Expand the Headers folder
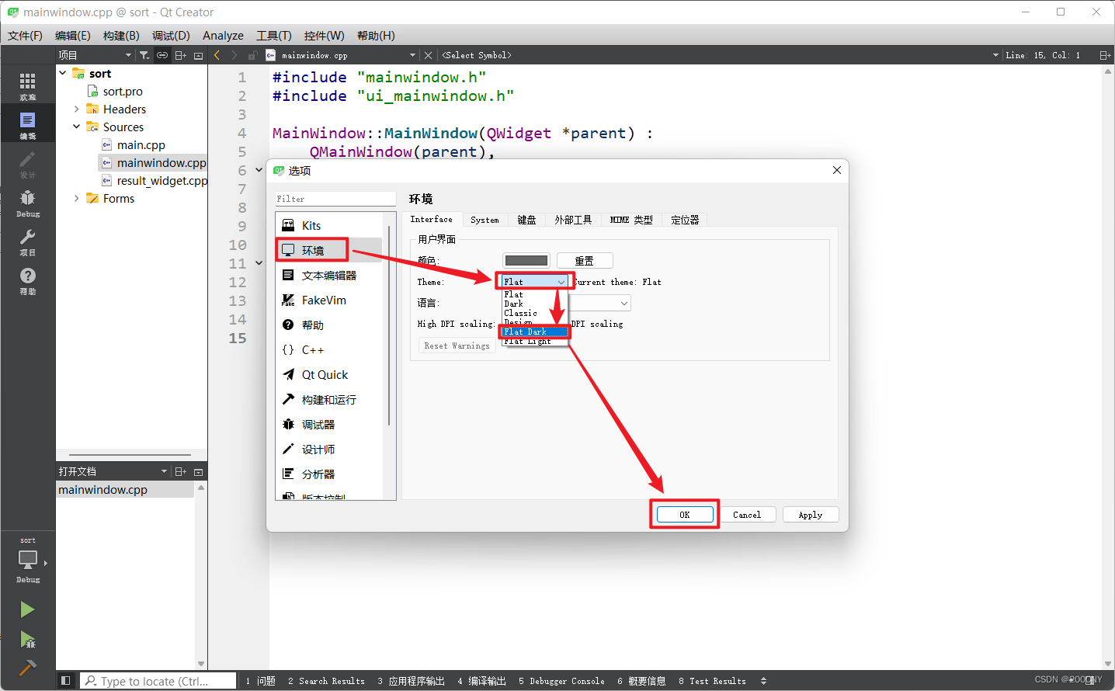 pos(76,109)
